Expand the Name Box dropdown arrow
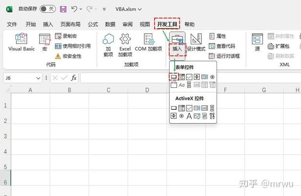The width and height of the screenshot is (301, 196). (38, 78)
